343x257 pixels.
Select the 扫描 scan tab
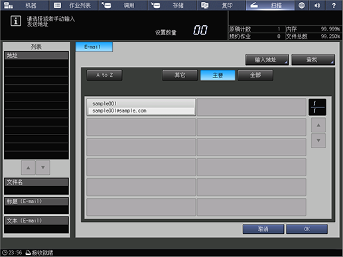[270, 5]
